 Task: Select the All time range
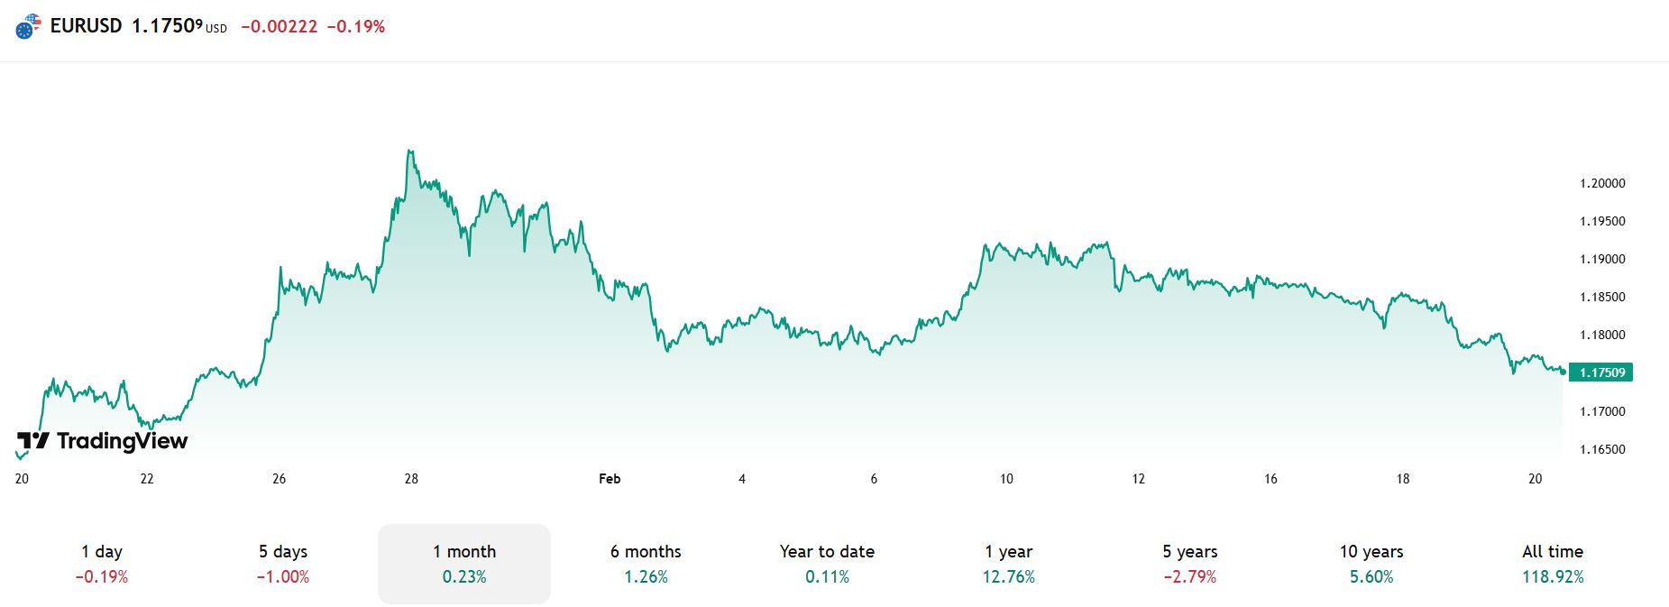point(1553,564)
